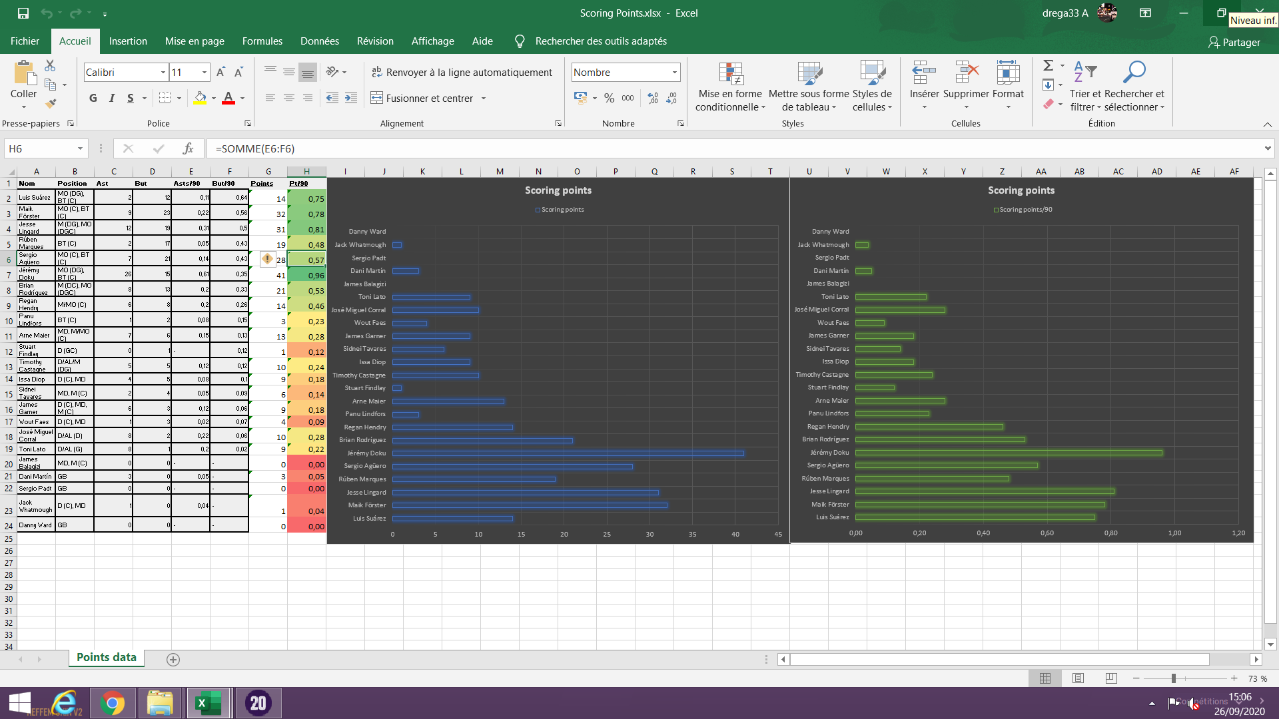Click the Format Painter brush icon
Screen dimensions: 1279x719
pos(51,103)
